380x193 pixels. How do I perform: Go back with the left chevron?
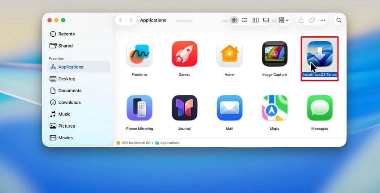[x=120, y=20]
